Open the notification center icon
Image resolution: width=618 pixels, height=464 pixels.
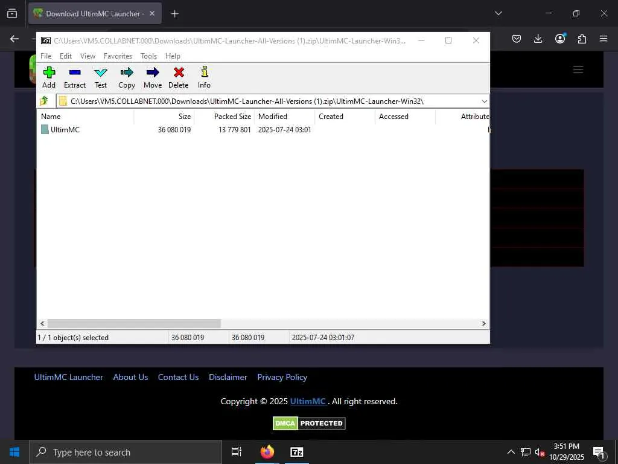[x=599, y=452]
